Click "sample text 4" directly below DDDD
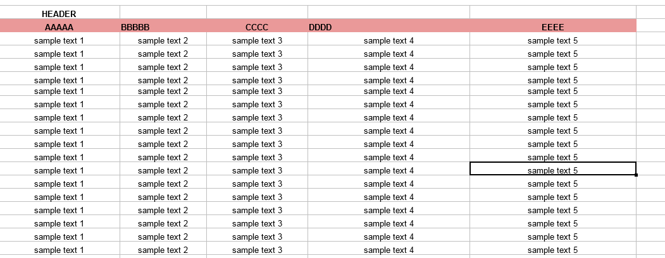Screen dimensions: 665x258 (388, 40)
